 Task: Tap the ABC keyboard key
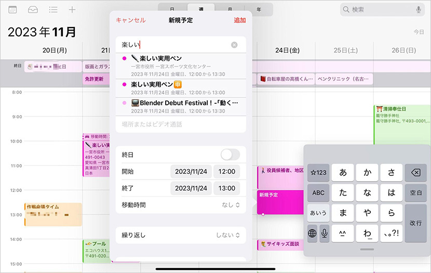318,193
